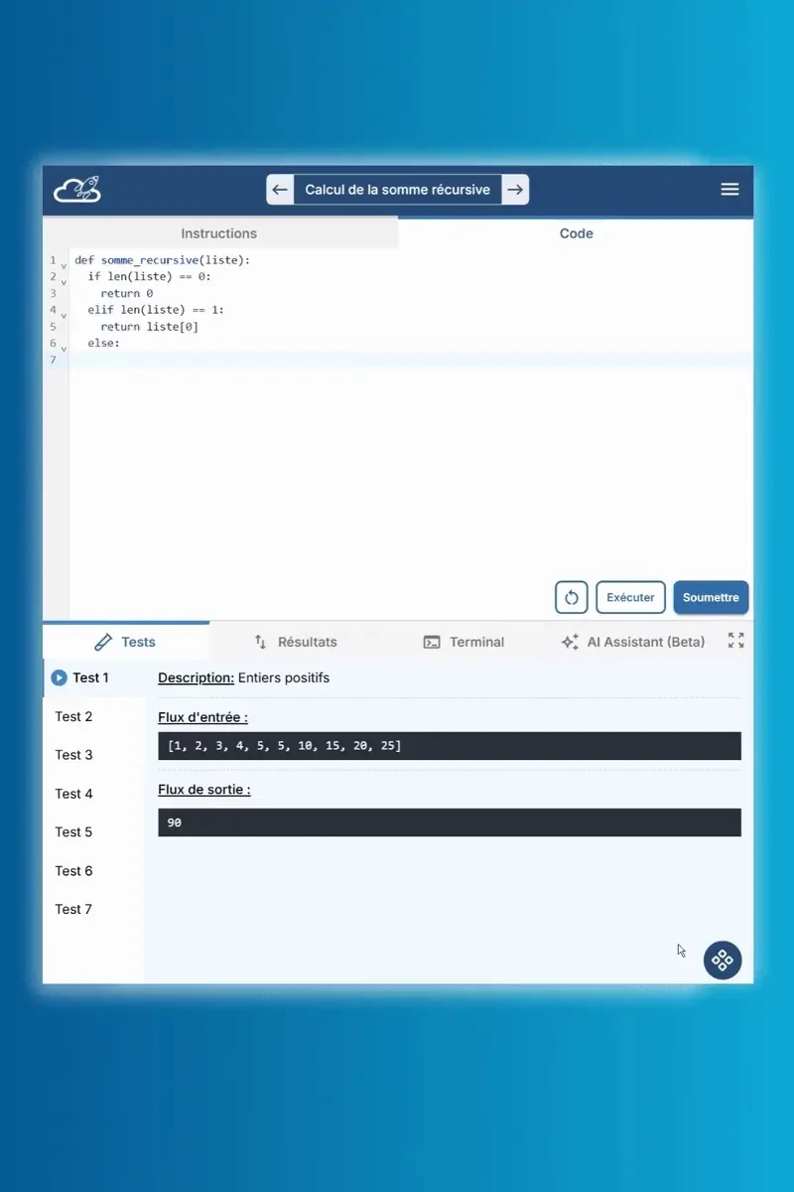Go to next exercise with right arrow
This screenshot has width=794, height=1192.
[x=514, y=190]
